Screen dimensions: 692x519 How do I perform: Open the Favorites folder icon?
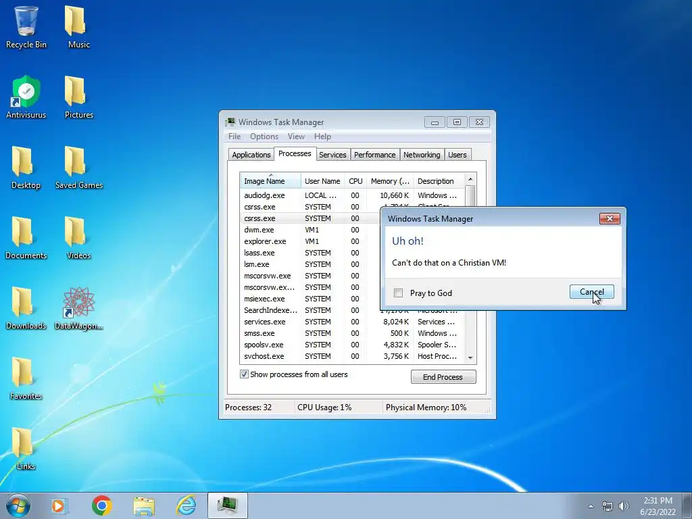click(x=26, y=378)
